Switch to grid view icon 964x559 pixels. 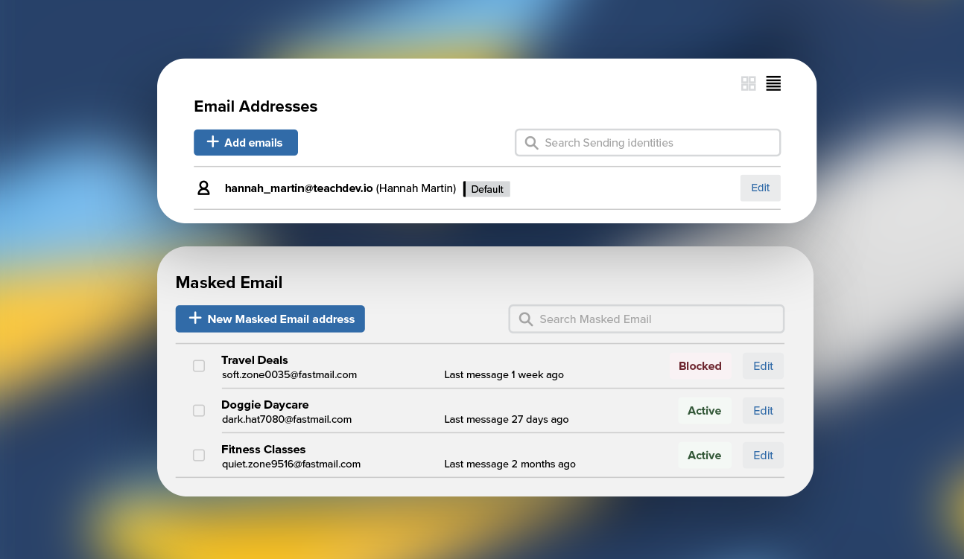748,83
